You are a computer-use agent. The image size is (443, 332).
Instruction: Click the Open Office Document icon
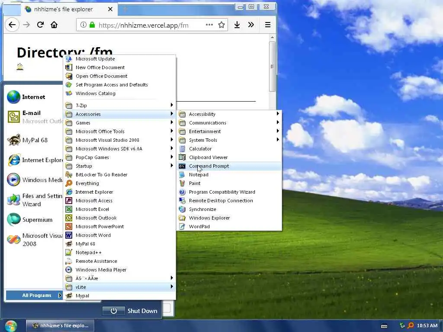click(69, 76)
